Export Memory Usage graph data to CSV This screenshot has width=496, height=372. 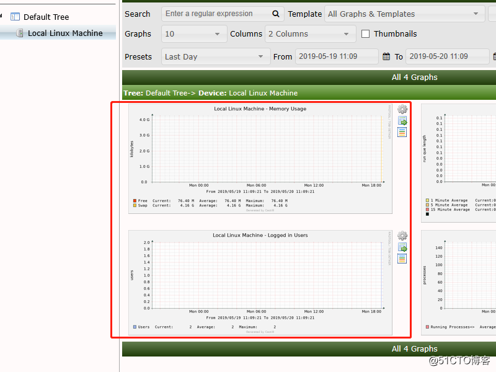coord(402,120)
